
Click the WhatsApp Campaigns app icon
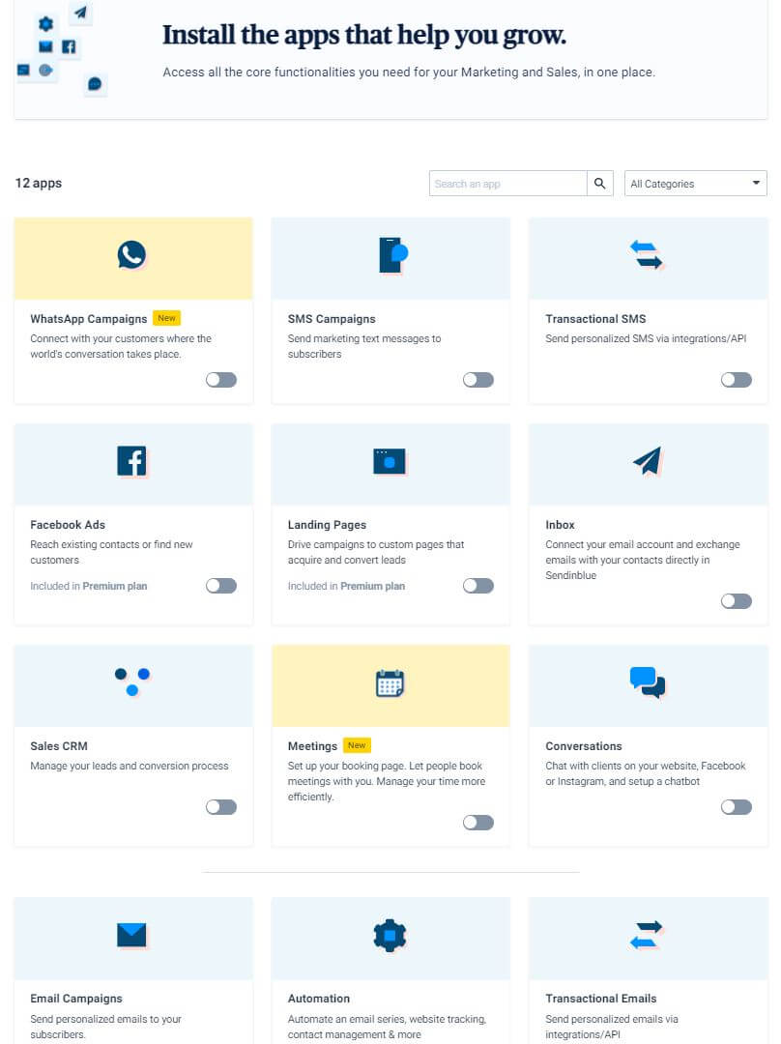click(131, 255)
